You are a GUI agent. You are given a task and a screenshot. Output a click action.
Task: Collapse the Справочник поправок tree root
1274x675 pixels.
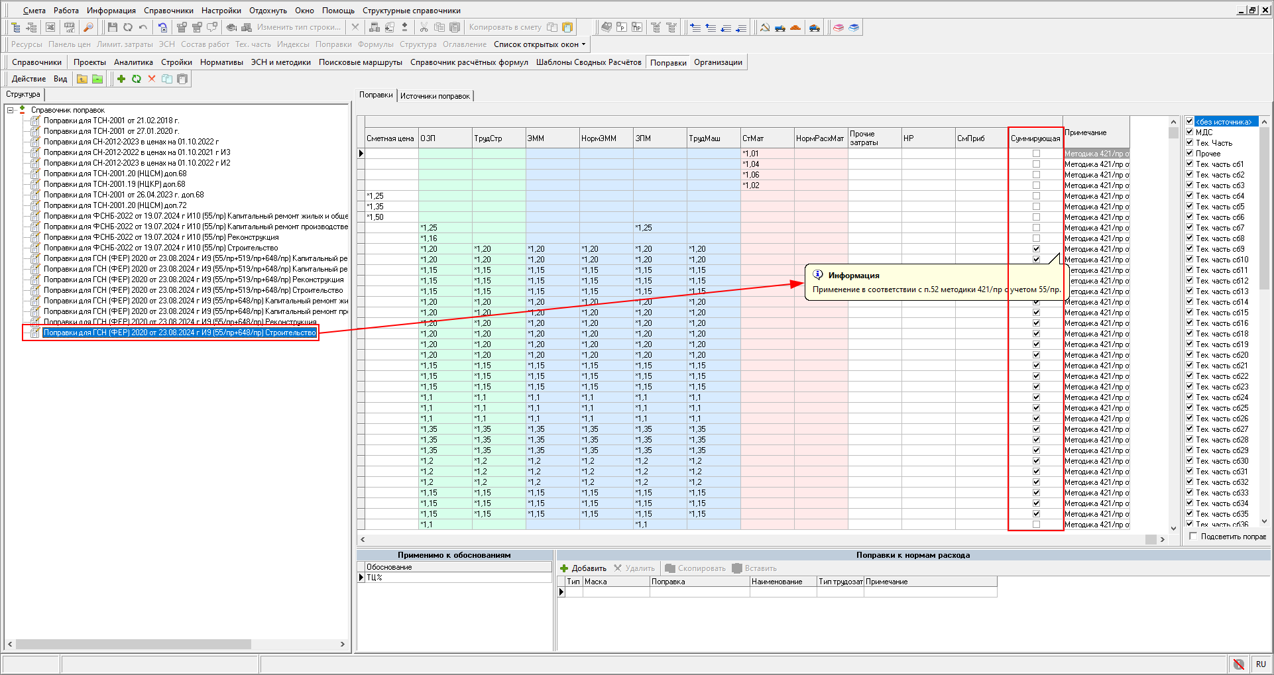pyautogui.click(x=11, y=110)
